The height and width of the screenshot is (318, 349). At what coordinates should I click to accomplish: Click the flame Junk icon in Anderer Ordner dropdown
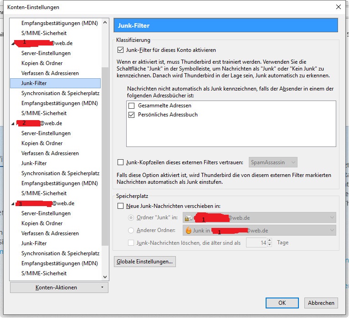pyautogui.click(x=189, y=231)
